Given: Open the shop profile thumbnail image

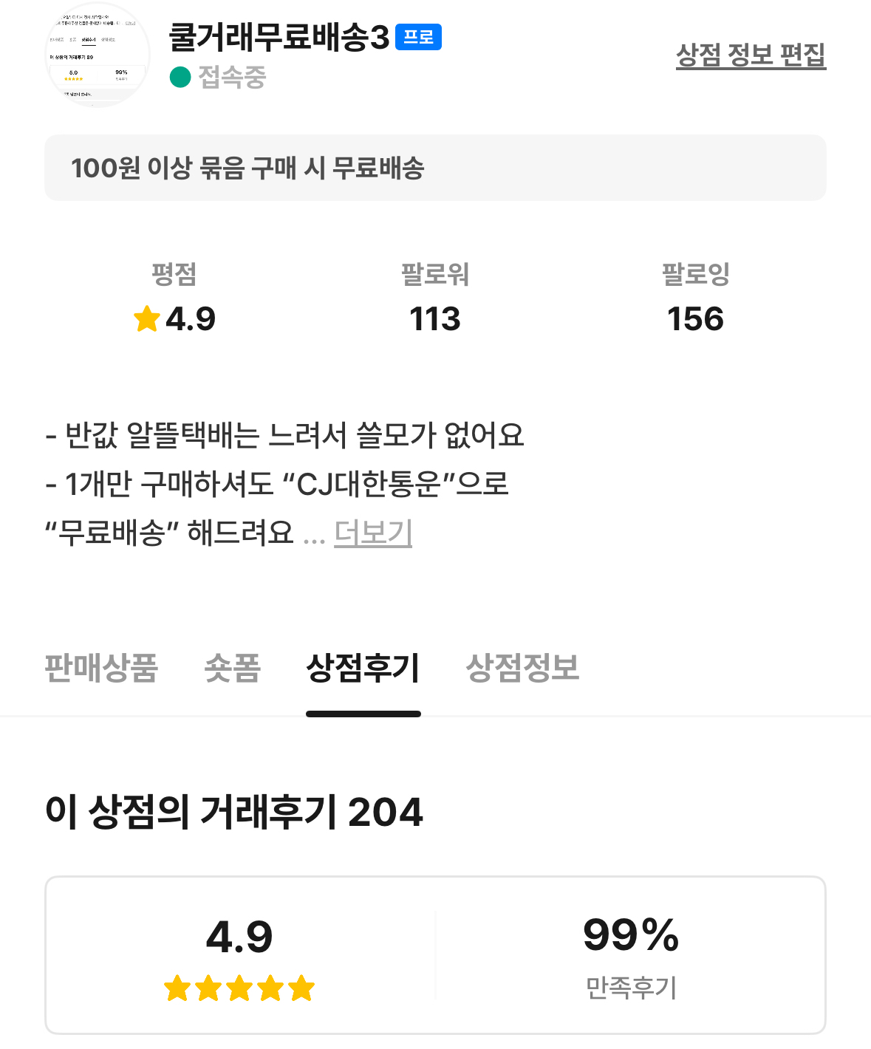Looking at the screenshot, I should [x=98, y=55].
